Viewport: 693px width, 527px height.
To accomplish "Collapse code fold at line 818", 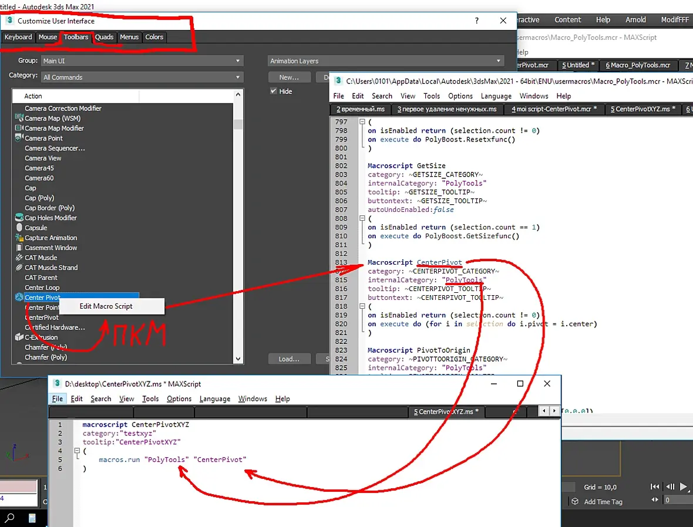I will [x=362, y=306].
